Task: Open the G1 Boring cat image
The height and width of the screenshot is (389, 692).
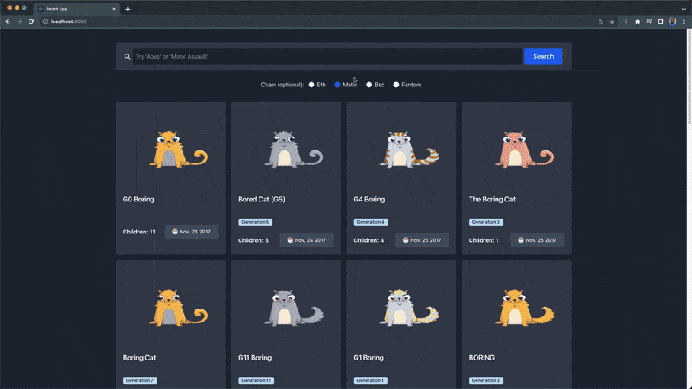Action: pyautogui.click(x=409, y=308)
